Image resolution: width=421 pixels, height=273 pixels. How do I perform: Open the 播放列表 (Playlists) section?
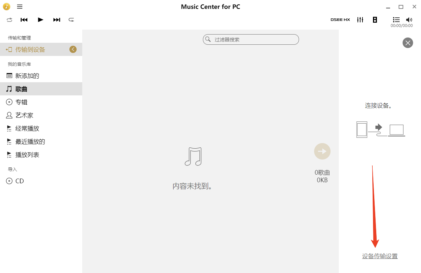click(26, 155)
